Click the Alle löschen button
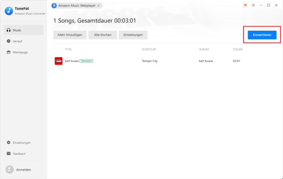This screenshot has height=179, width=283. click(x=103, y=35)
